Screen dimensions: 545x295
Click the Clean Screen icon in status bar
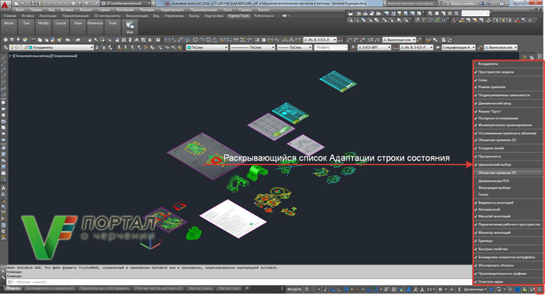coord(532,289)
